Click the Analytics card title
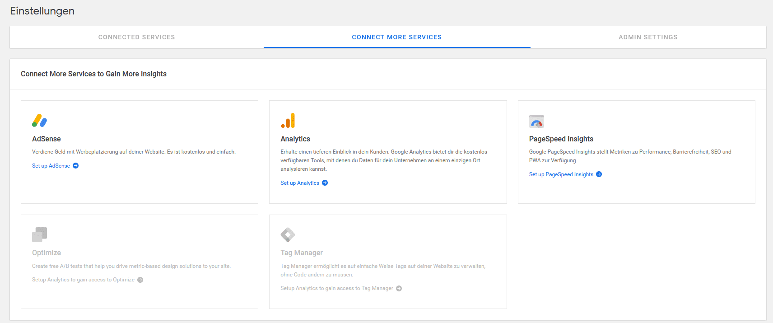773x323 pixels. [x=295, y=139]
